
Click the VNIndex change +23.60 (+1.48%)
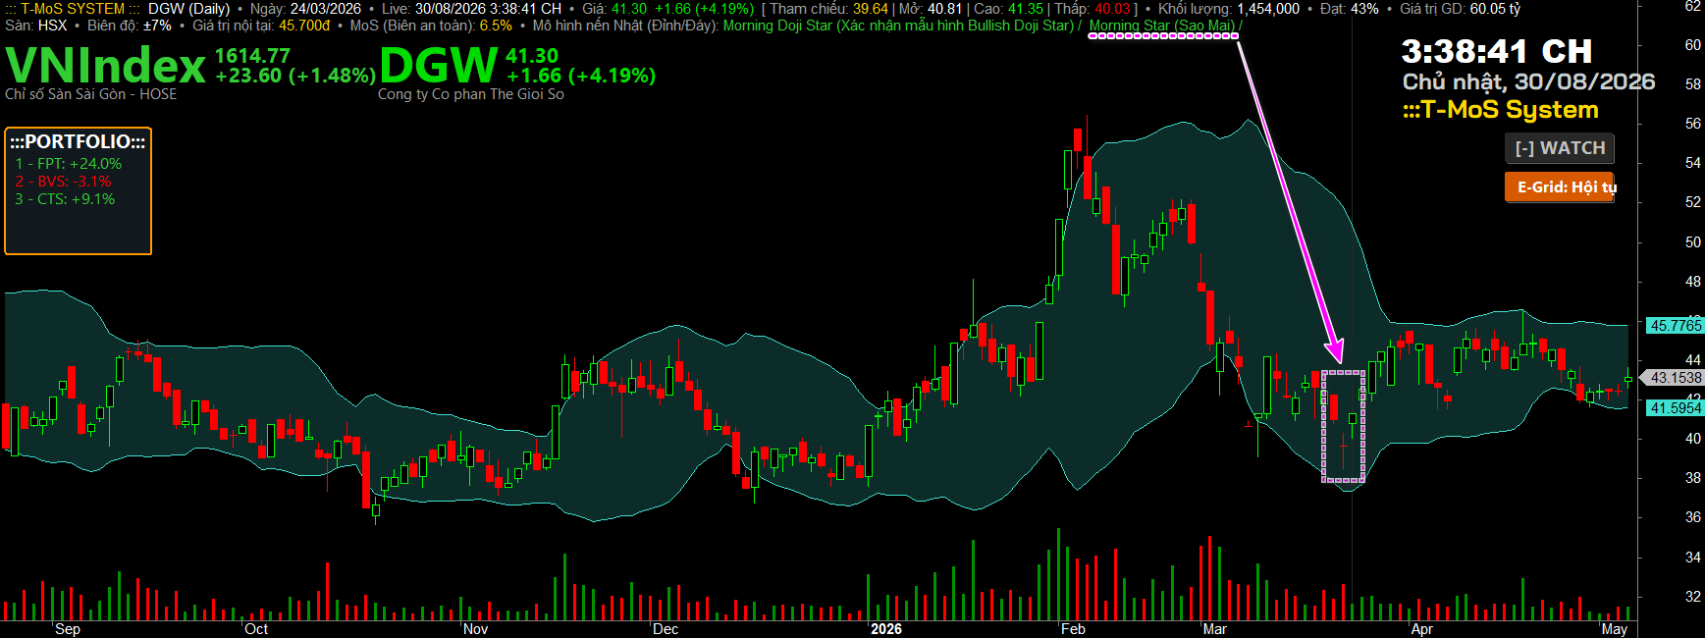point(295,76)
